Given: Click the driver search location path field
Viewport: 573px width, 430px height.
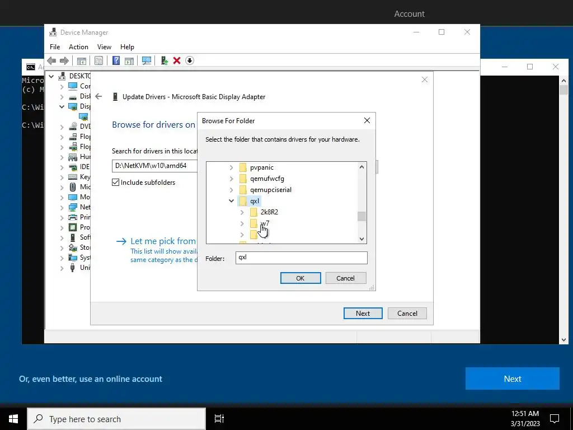Looking at the screenshot, I should point(154,166).
